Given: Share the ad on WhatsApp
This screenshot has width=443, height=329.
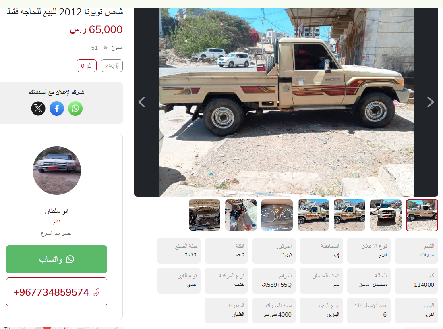Looking at the screenshot, I should coord(75,108).
